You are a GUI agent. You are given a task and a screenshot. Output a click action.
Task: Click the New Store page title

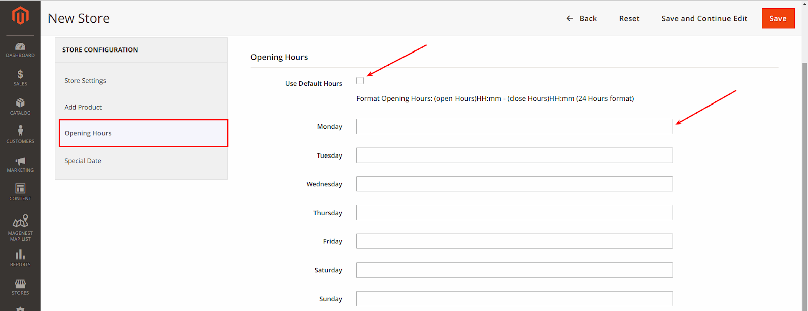79,18
